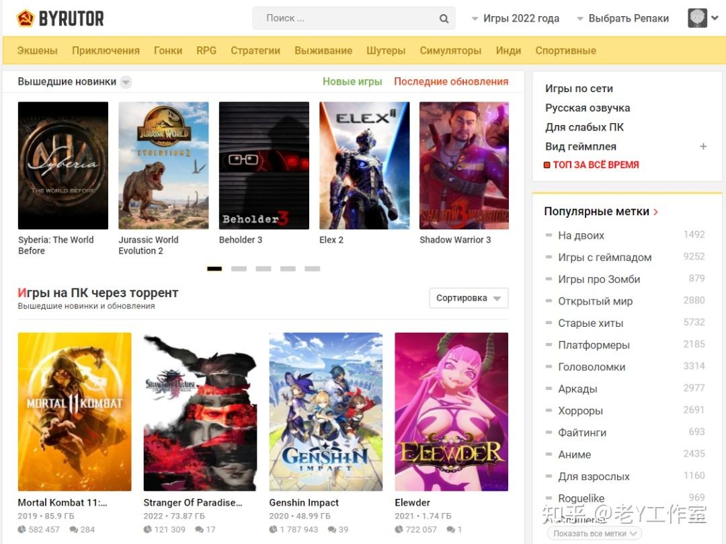Click plus icon next to Вид геймплея
Viewport: 726px width, 544px height.
[x=703, y=147]
